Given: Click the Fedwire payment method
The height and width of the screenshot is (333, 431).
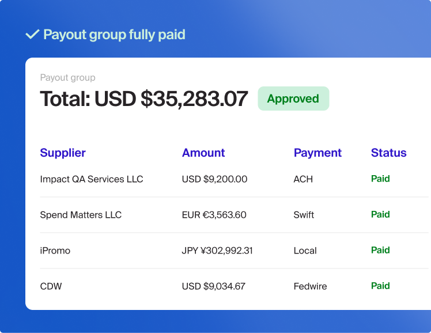Looking at the screenshot, I should (x=311, y=286).
